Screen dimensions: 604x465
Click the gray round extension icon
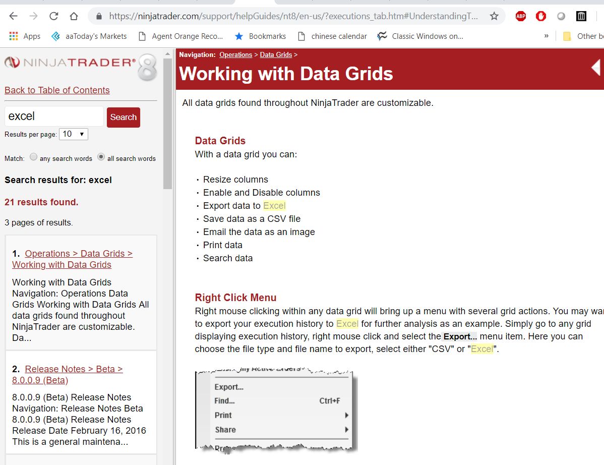[x=561, y=16]
